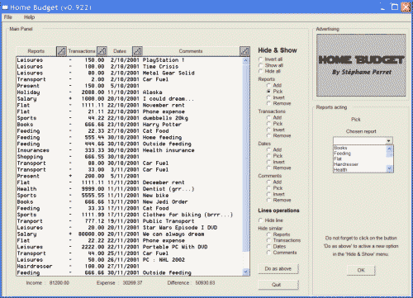Select the Hide all radio button
This screenshot has height=298, width=413.
[260, 71]
